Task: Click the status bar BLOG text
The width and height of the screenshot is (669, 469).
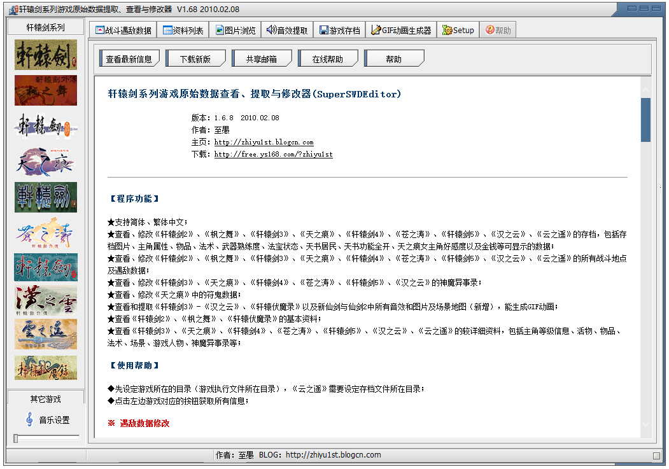Action: (x=320, y=455)
